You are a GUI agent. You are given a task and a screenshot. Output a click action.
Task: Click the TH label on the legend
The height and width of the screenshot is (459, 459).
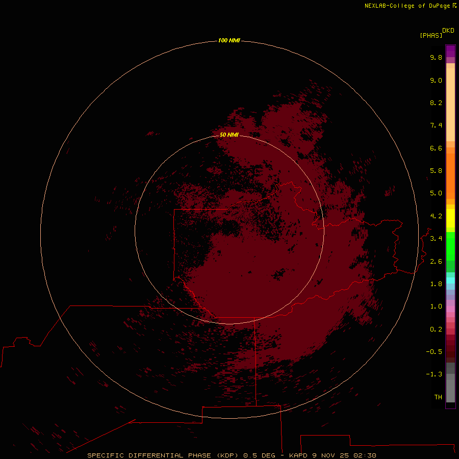click(x=438, y=397)
